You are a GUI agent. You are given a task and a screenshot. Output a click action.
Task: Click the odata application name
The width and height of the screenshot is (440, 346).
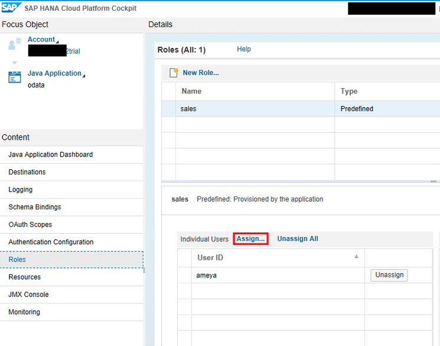coord(36,85)
